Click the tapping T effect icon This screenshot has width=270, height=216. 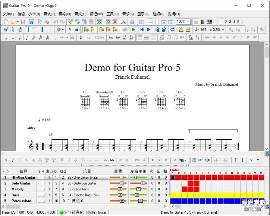click(x=152, y=160)
